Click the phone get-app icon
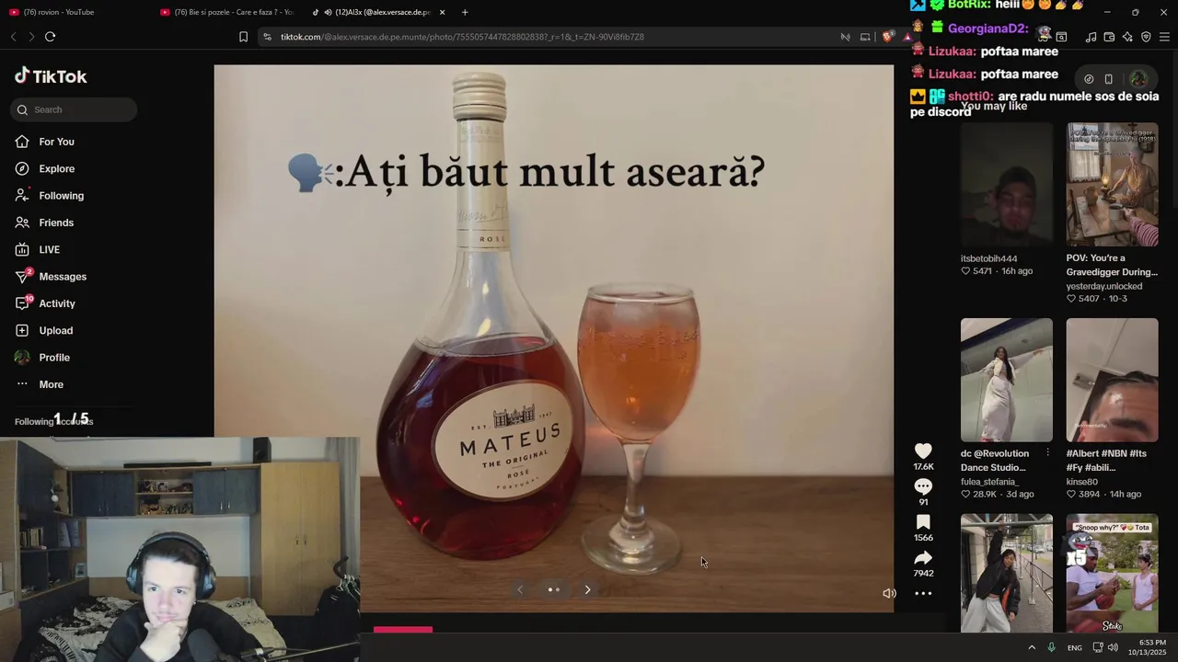The image size is (1178, 662). pyautogui.click(x=1109, y=79)
